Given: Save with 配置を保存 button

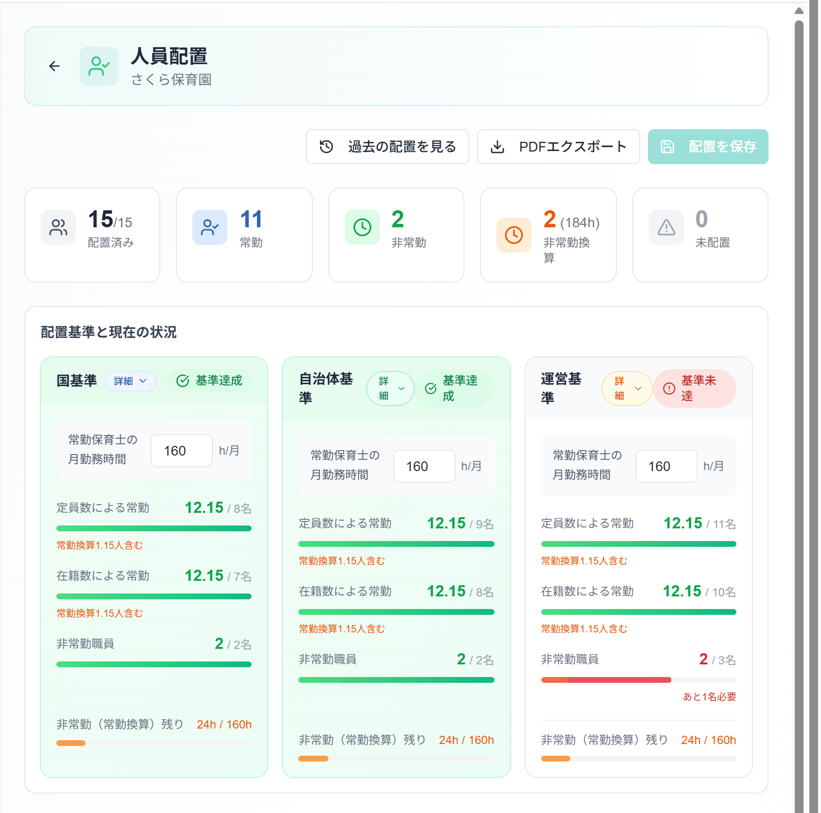Looking at the screenshot, I should pyautogui.click(x=708, y=147).
